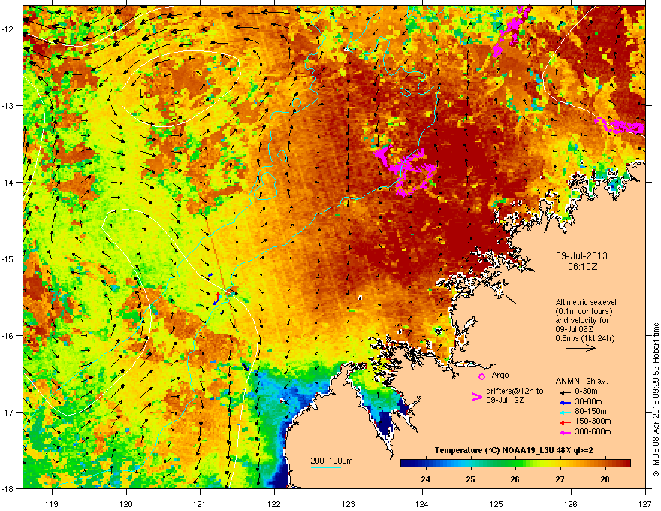The image size is (661, 511).
Task: Click the '126' longitude axis label
Action: (571, 503)
